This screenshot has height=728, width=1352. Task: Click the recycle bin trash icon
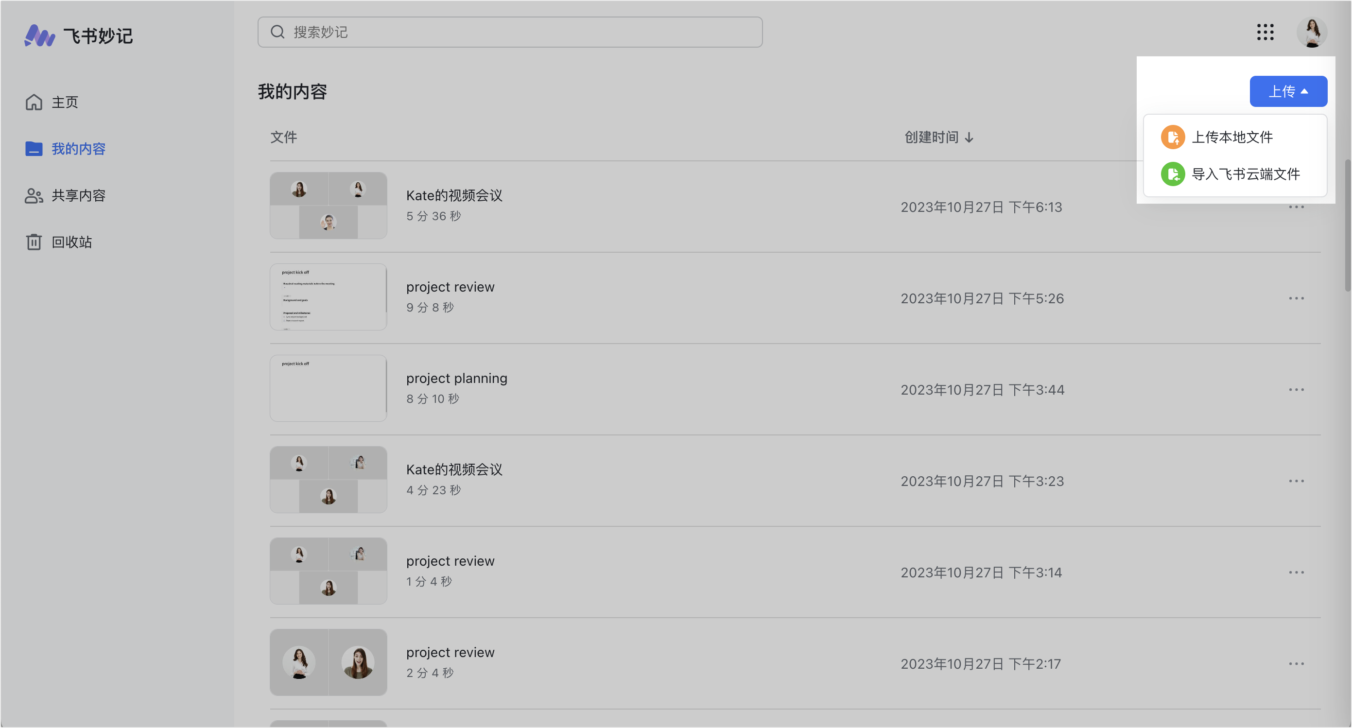pyautogui.click(x=34, y=242)
